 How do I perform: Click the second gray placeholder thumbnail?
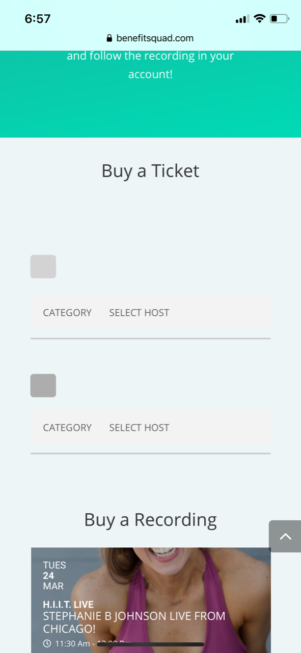[43, 386]
